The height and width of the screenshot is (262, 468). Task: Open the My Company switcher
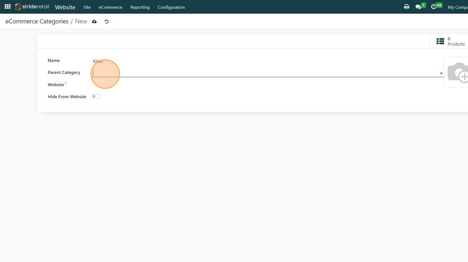pyautogui.click(x=458, y=7)
